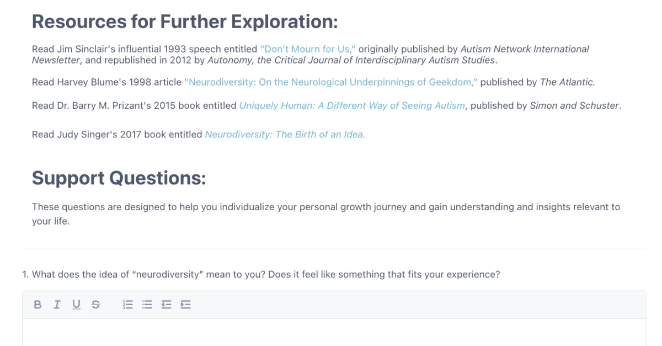Open Uniquely Human book link
Screen dimensions: 662x346
(x=352, y=105)
